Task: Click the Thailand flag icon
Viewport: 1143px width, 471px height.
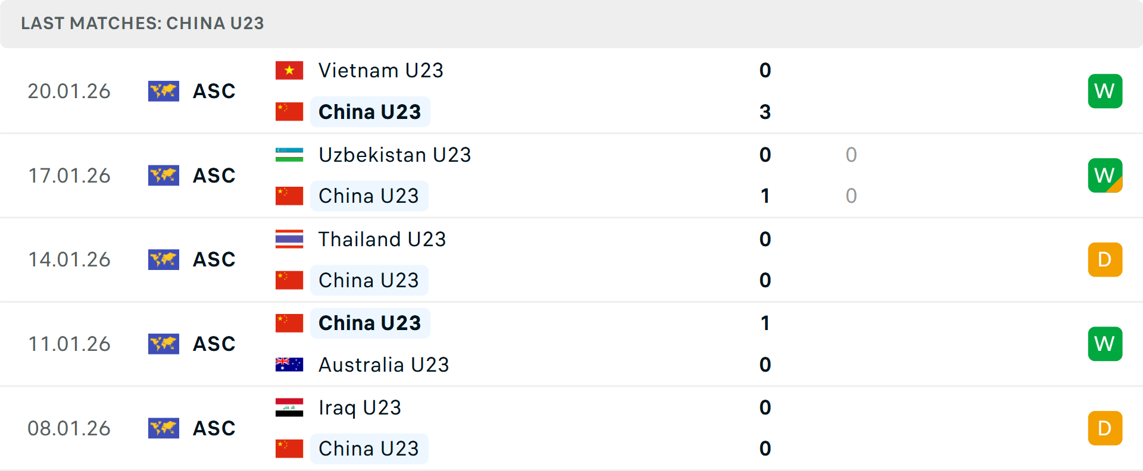Action: click(x=289, y=239)
